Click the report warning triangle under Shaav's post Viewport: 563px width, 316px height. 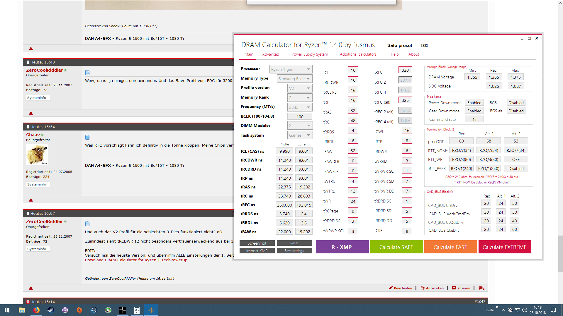point(31,200)
